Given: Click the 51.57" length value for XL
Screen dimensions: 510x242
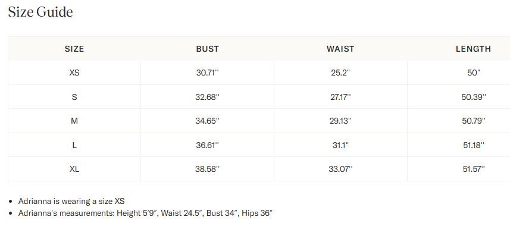Looking at the screenshot, I should pos(474,169).
